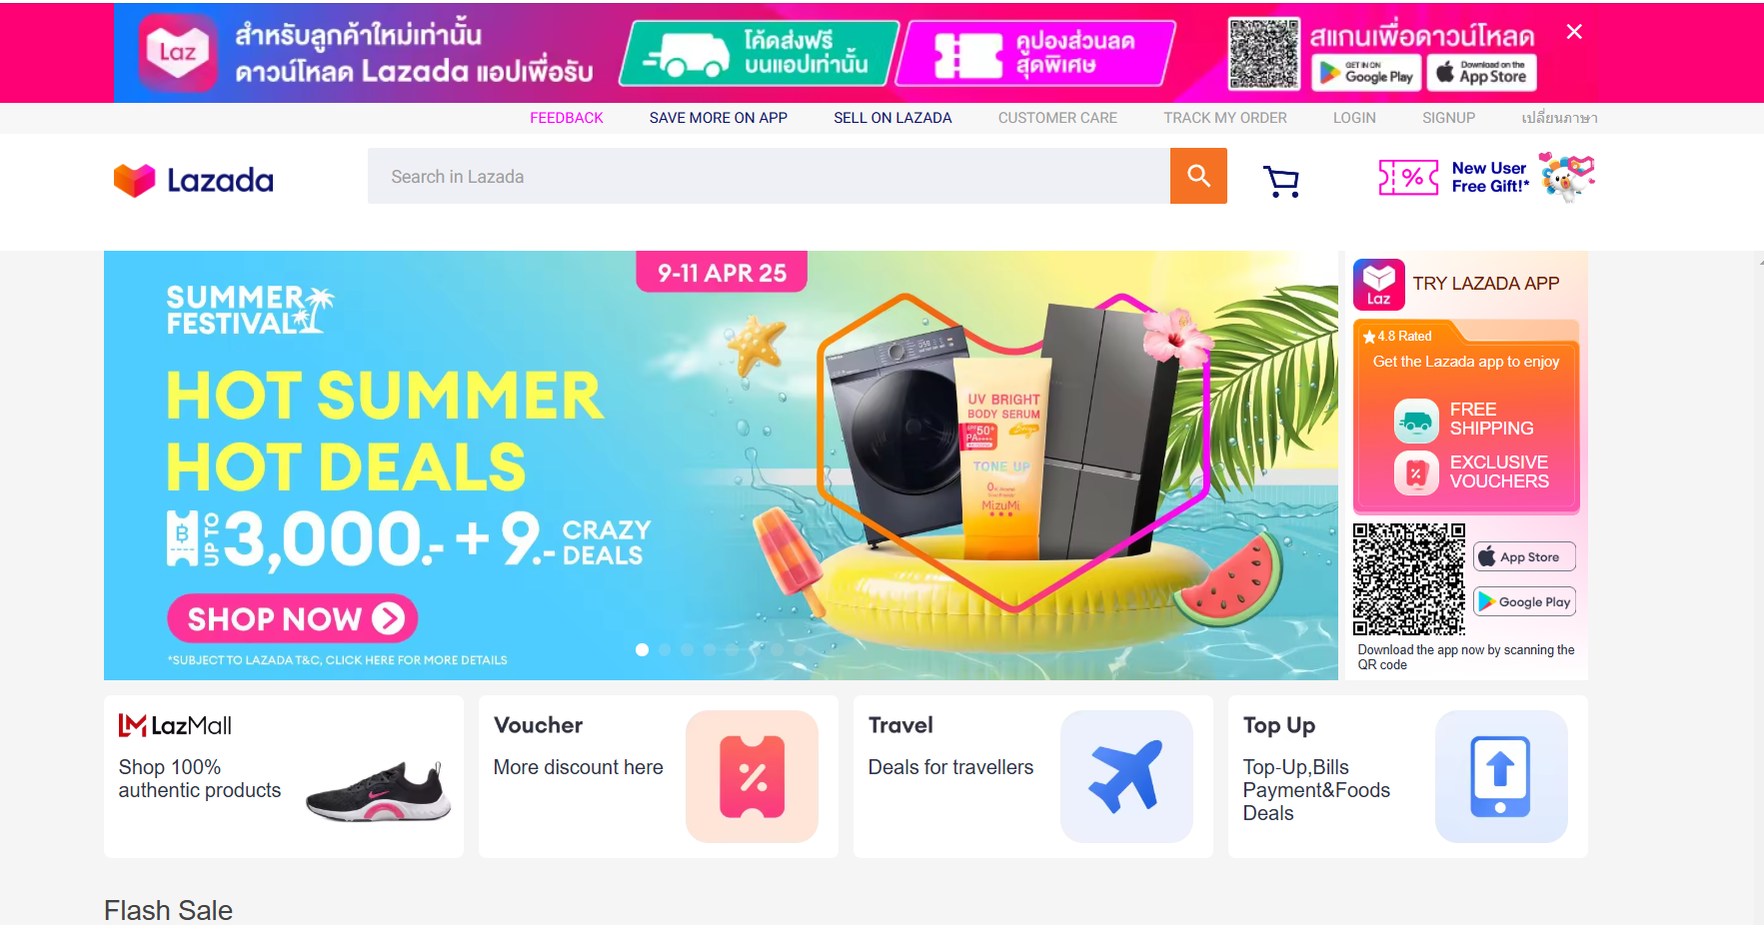This screenshot has width=1764, height=925.
Task: Select the first carousel dot indicator
Action: coord(643,649)
